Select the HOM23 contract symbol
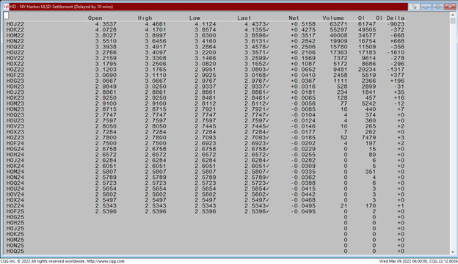The width and height of the screenshot is (458, 264). (15, 103)
